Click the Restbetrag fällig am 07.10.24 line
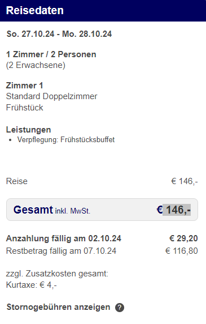206x324 pixels. click(61, 251)
